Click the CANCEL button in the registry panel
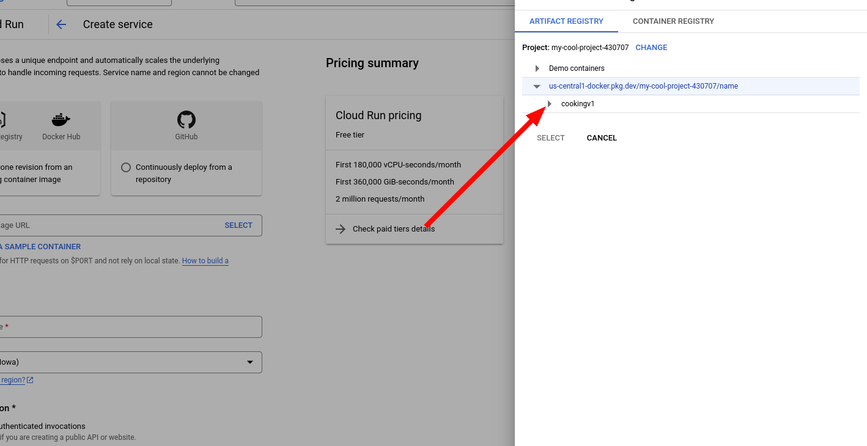The image size is (867, 446). pyautogui.click(x=602, y=138)
